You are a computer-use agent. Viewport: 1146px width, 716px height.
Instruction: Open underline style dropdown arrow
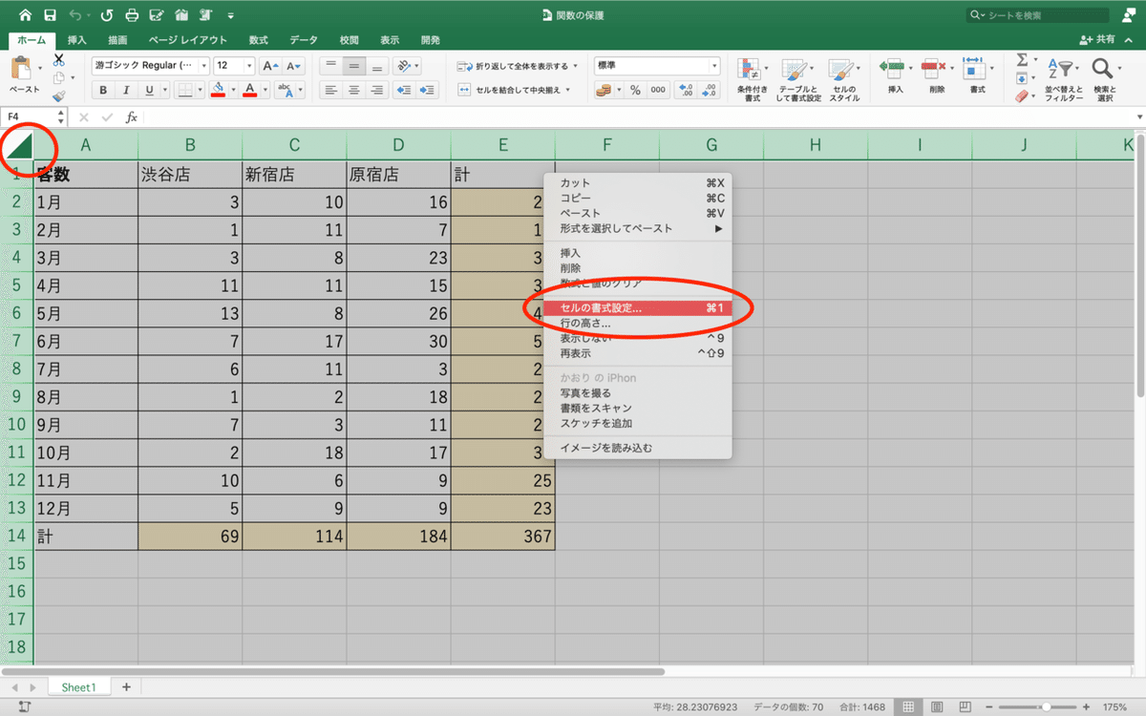(165, 91)
